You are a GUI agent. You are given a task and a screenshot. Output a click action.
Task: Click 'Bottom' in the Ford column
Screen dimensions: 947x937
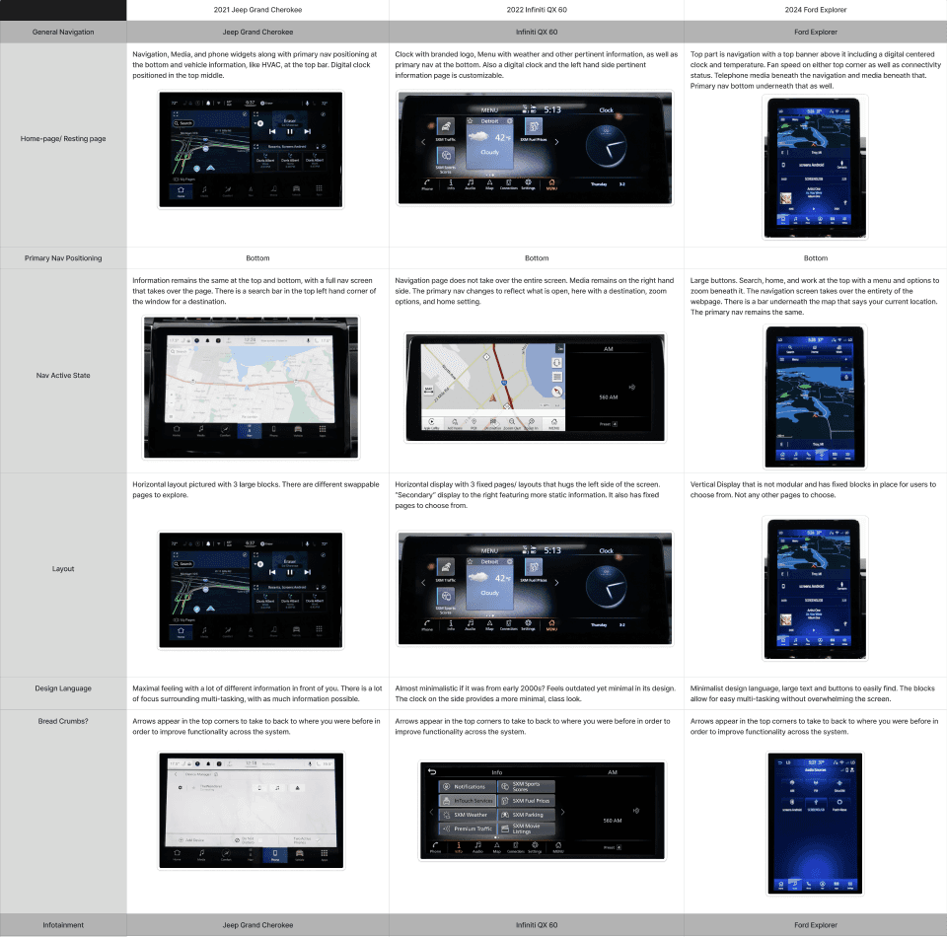pyautogui.click(x=816, y=257)
